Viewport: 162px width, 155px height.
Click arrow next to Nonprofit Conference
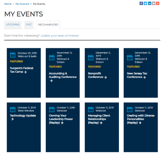[106, 77]
